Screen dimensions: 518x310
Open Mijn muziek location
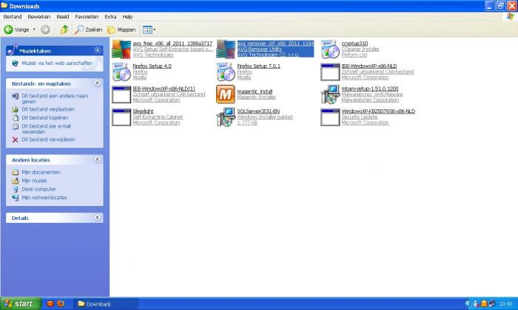tap(34, 181)
